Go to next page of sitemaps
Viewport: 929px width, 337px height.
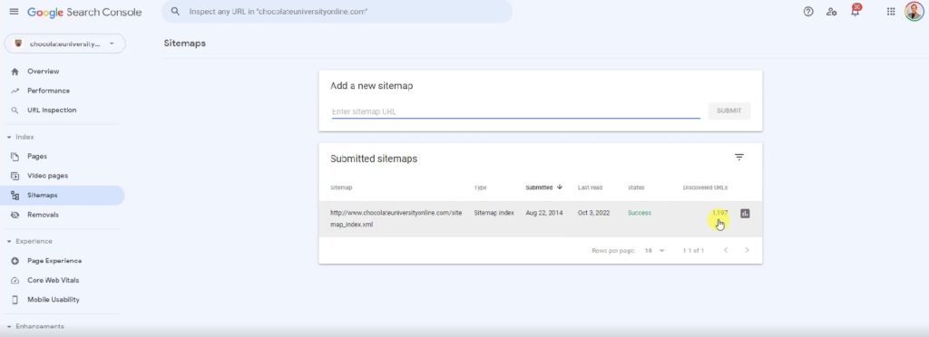click(747, 250)
